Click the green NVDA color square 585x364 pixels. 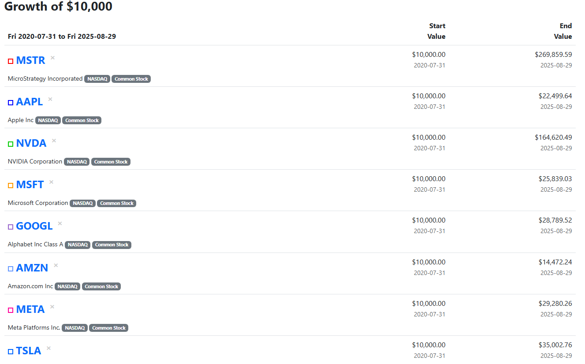pos(11,144)
